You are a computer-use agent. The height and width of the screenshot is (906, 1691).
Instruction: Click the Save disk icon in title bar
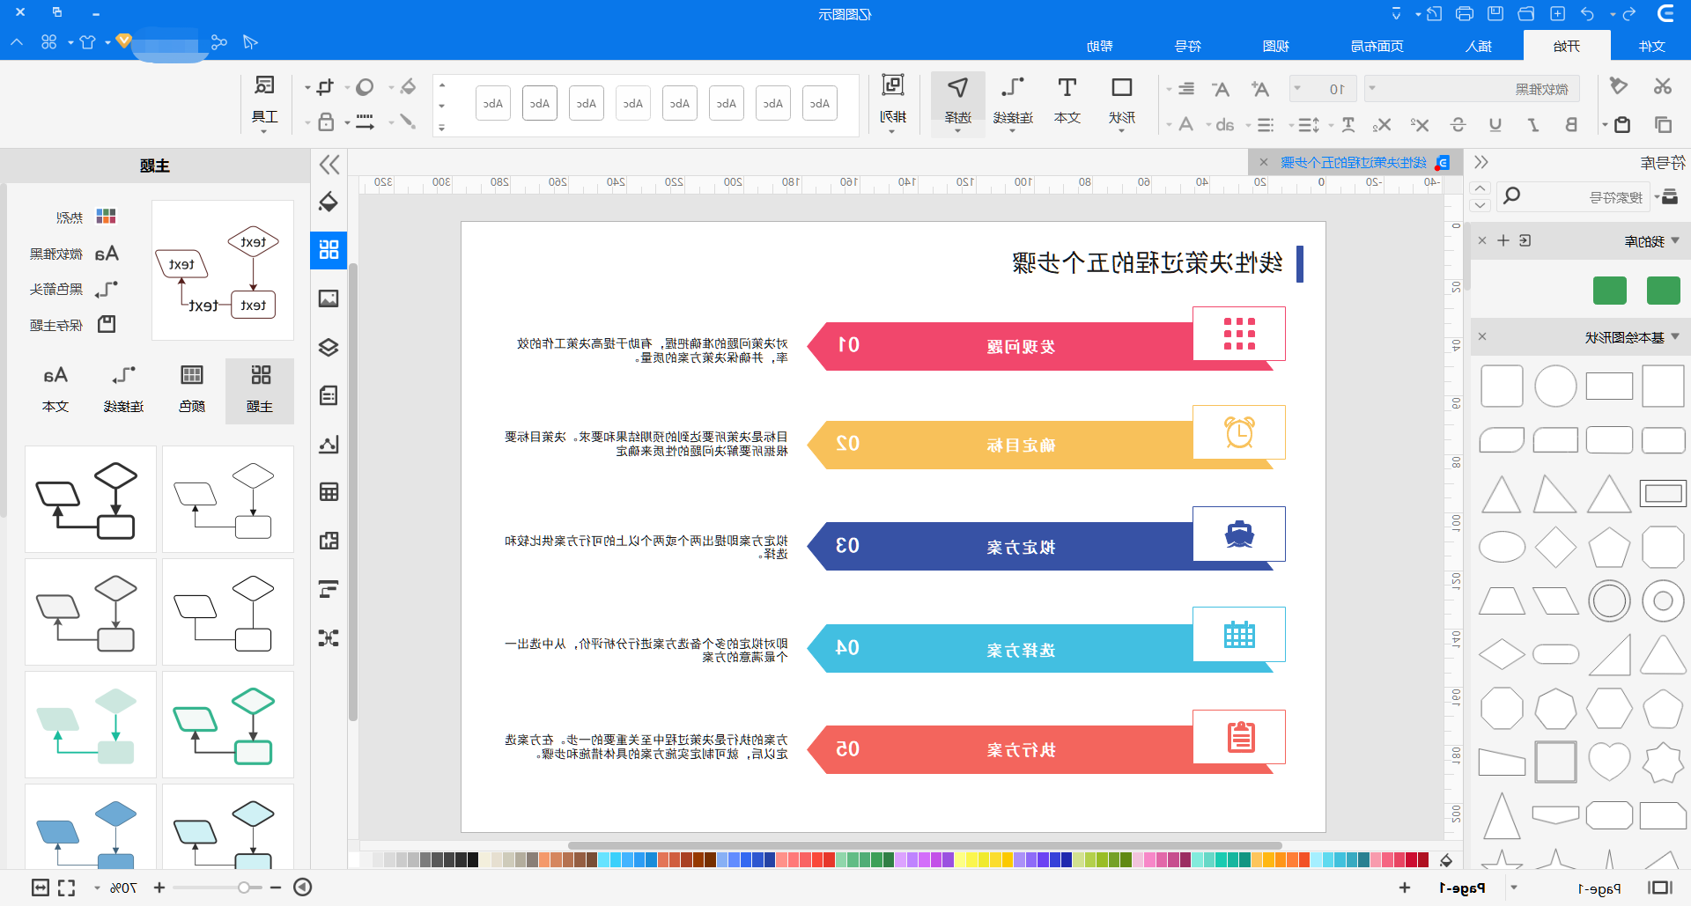1495,13
